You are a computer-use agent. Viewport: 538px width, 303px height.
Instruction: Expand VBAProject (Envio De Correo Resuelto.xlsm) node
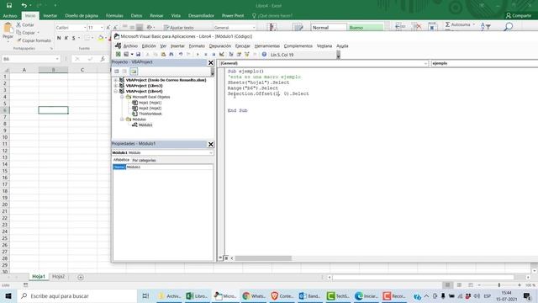click(116, 80)
